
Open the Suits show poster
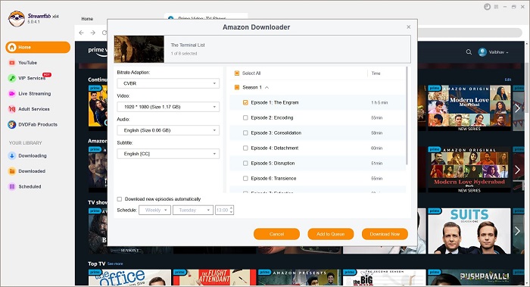point(469,231)
